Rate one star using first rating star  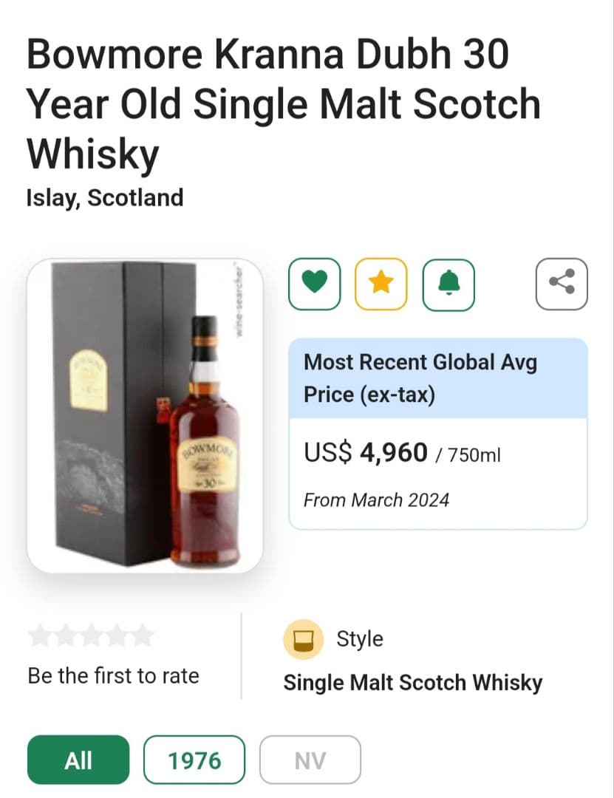click(39, 635)
